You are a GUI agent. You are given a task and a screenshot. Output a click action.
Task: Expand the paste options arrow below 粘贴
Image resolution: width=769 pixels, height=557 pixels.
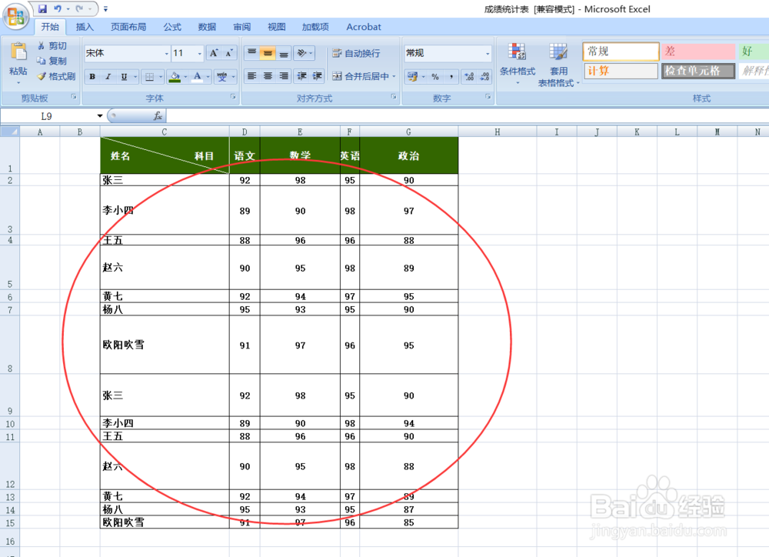(18, 83)
